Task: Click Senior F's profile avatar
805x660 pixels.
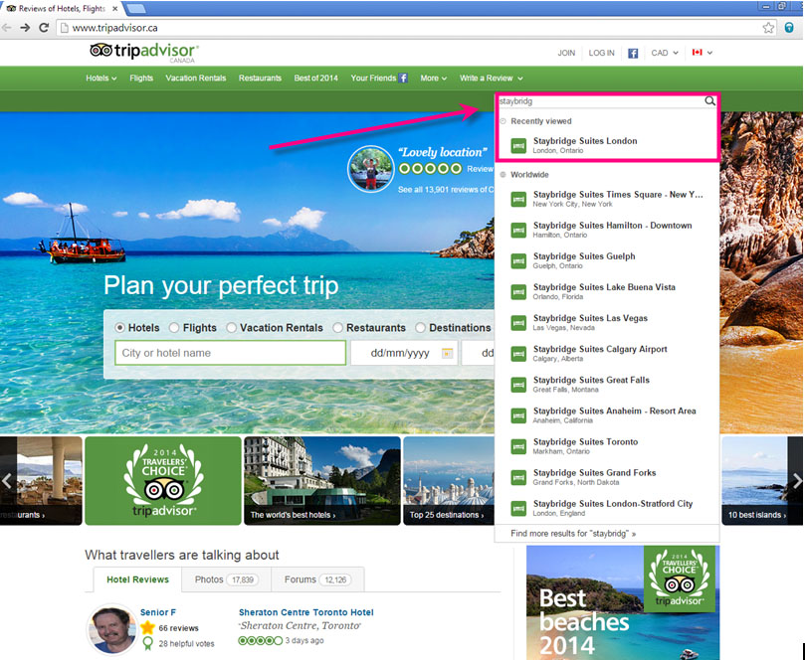Action: [111, 629]
